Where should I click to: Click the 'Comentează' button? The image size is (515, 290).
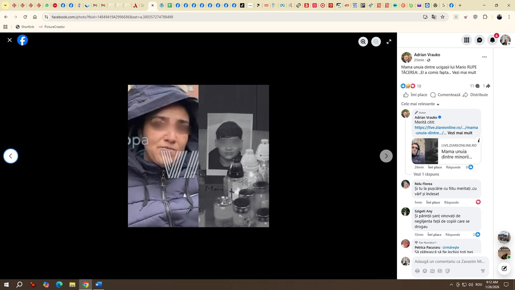[x=445, y=95]
